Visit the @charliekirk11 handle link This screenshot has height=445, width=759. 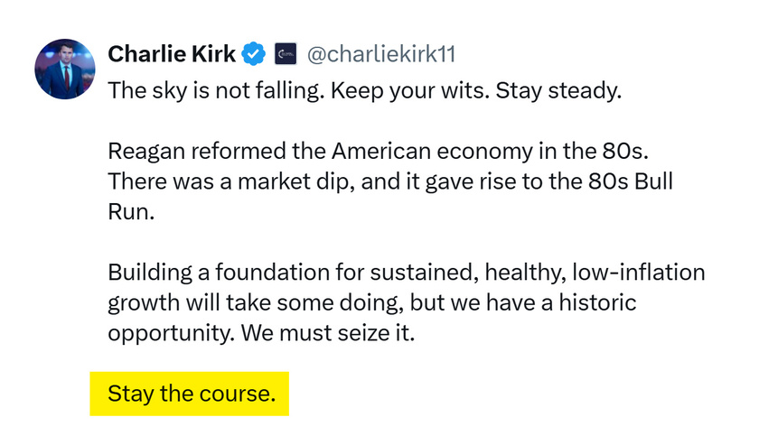pos(381,54)
